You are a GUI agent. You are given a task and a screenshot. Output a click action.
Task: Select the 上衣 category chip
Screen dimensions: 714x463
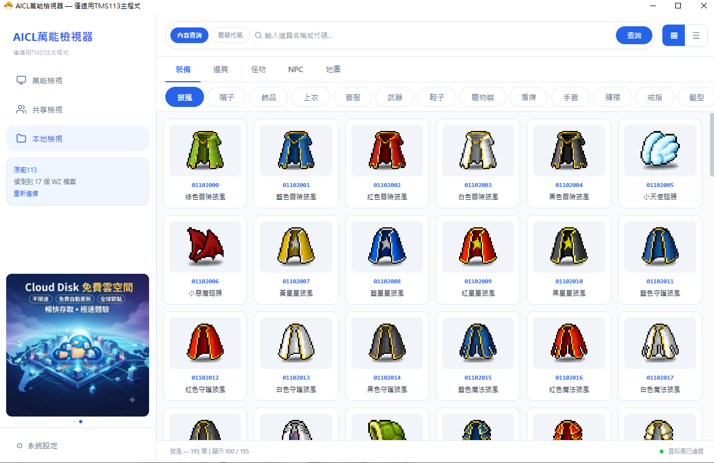(x=310, y=97)
